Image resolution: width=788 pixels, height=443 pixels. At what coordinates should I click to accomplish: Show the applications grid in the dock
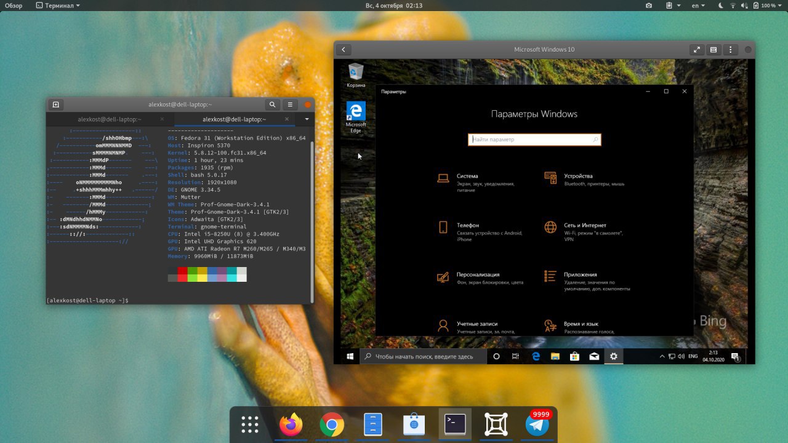click(x=250, y=425)
